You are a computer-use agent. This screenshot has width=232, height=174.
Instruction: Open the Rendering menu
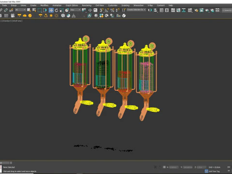point(87,5)
